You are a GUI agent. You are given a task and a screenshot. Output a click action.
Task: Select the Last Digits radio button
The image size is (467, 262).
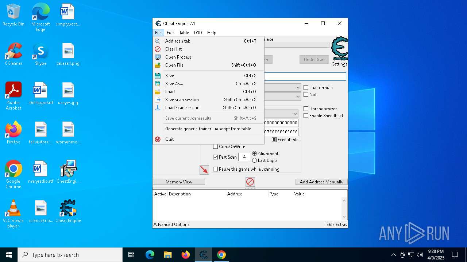point(255,160)
